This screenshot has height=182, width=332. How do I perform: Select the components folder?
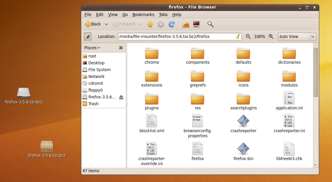197,56
